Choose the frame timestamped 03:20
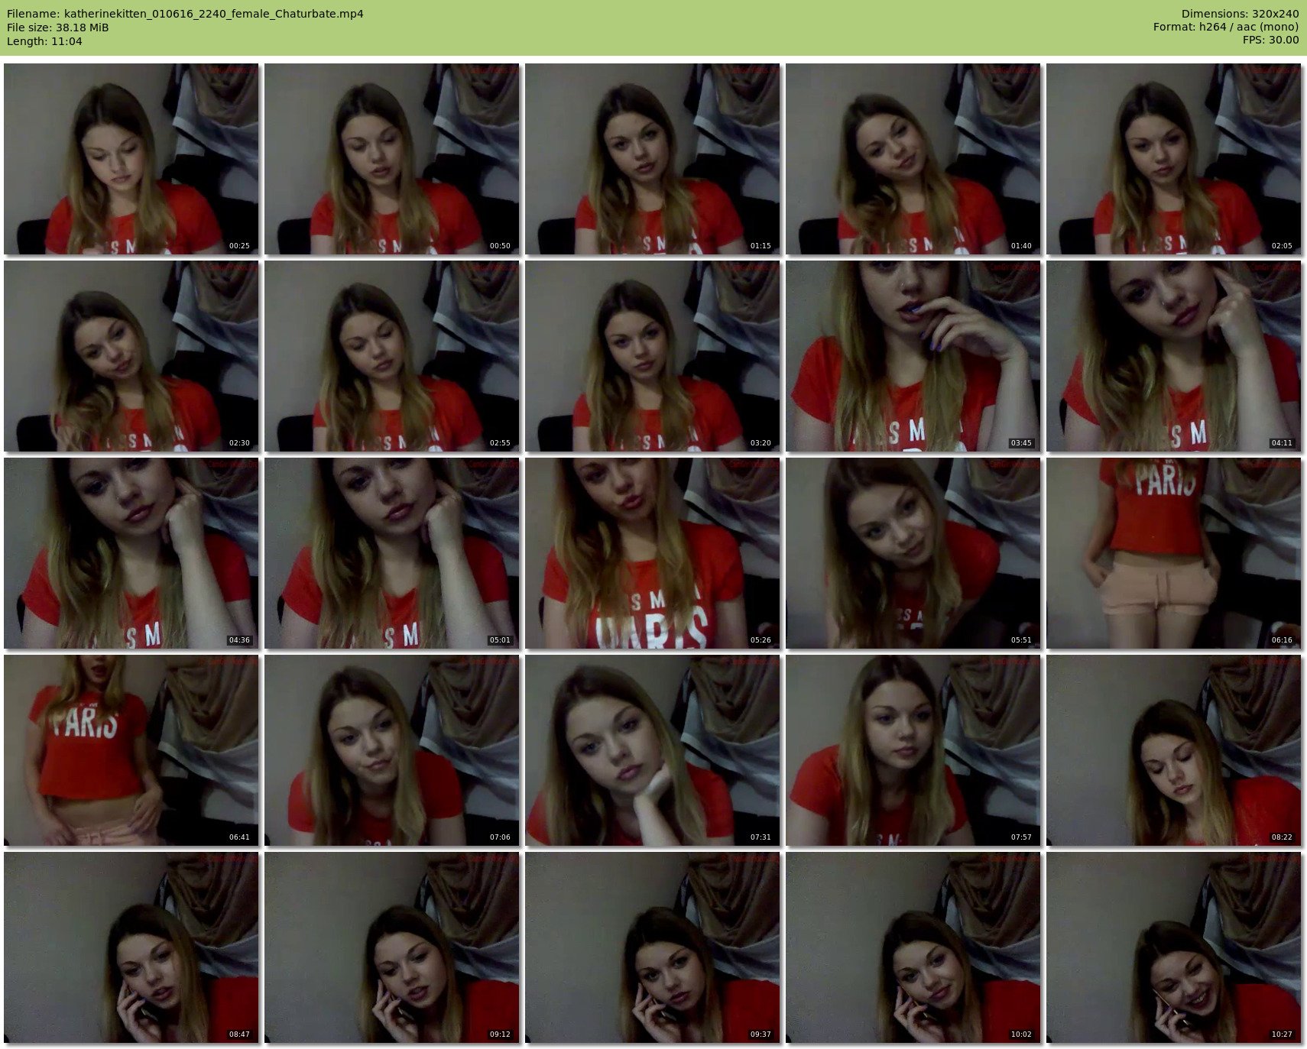This screenshot has width=1307, height=1049. tap(653, 356)
